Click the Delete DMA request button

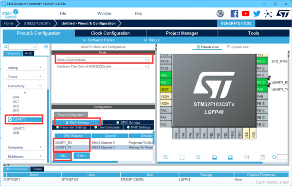tap(82, 156)
